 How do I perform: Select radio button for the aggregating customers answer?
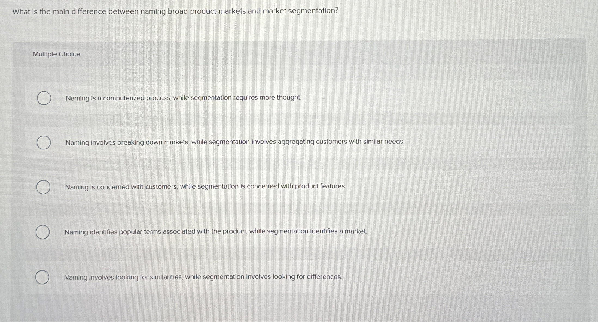43,143
